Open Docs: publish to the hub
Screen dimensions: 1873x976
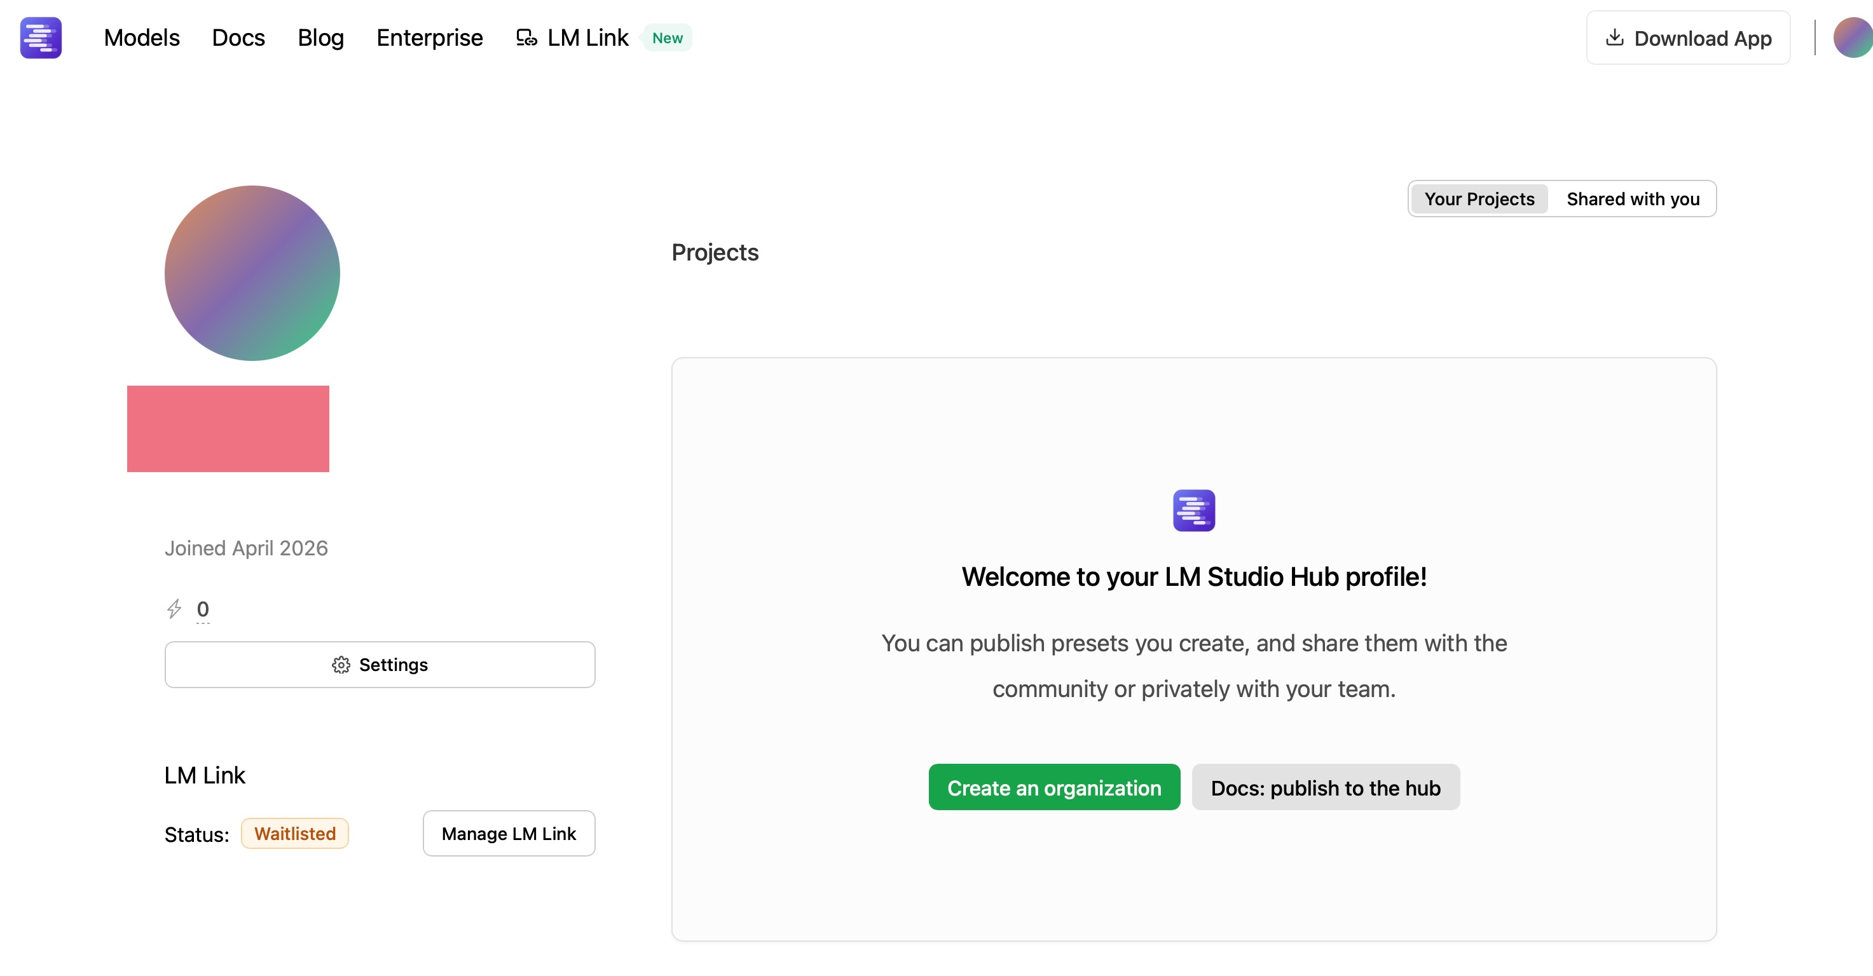point(1325,788)
